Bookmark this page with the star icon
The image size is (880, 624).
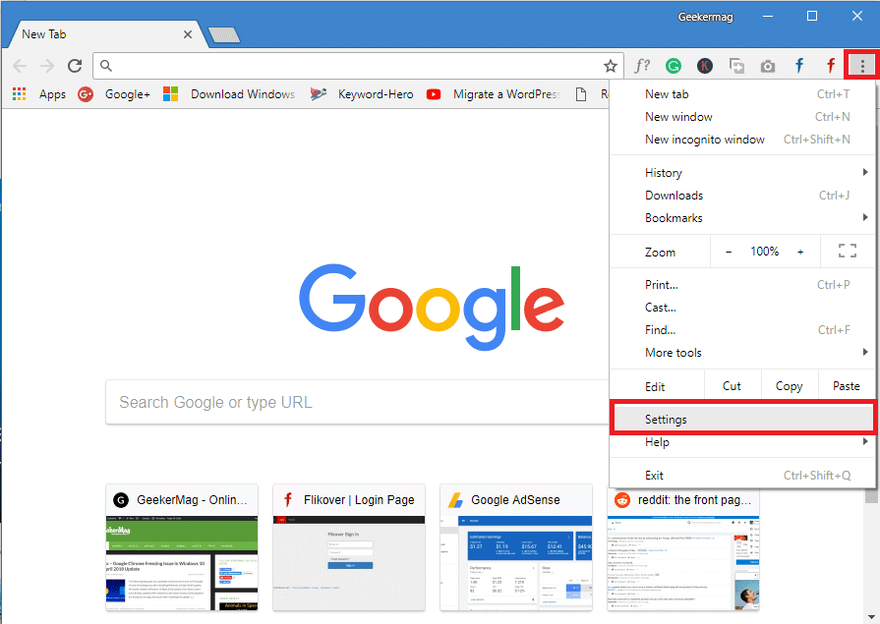[x=611, y=66]
